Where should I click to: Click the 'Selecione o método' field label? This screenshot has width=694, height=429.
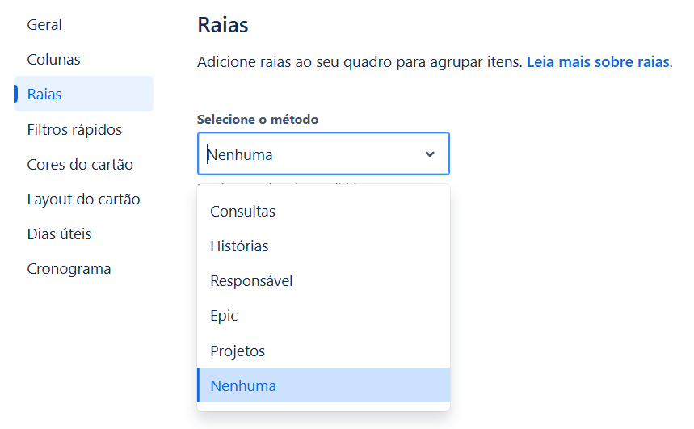pos(258,119)
